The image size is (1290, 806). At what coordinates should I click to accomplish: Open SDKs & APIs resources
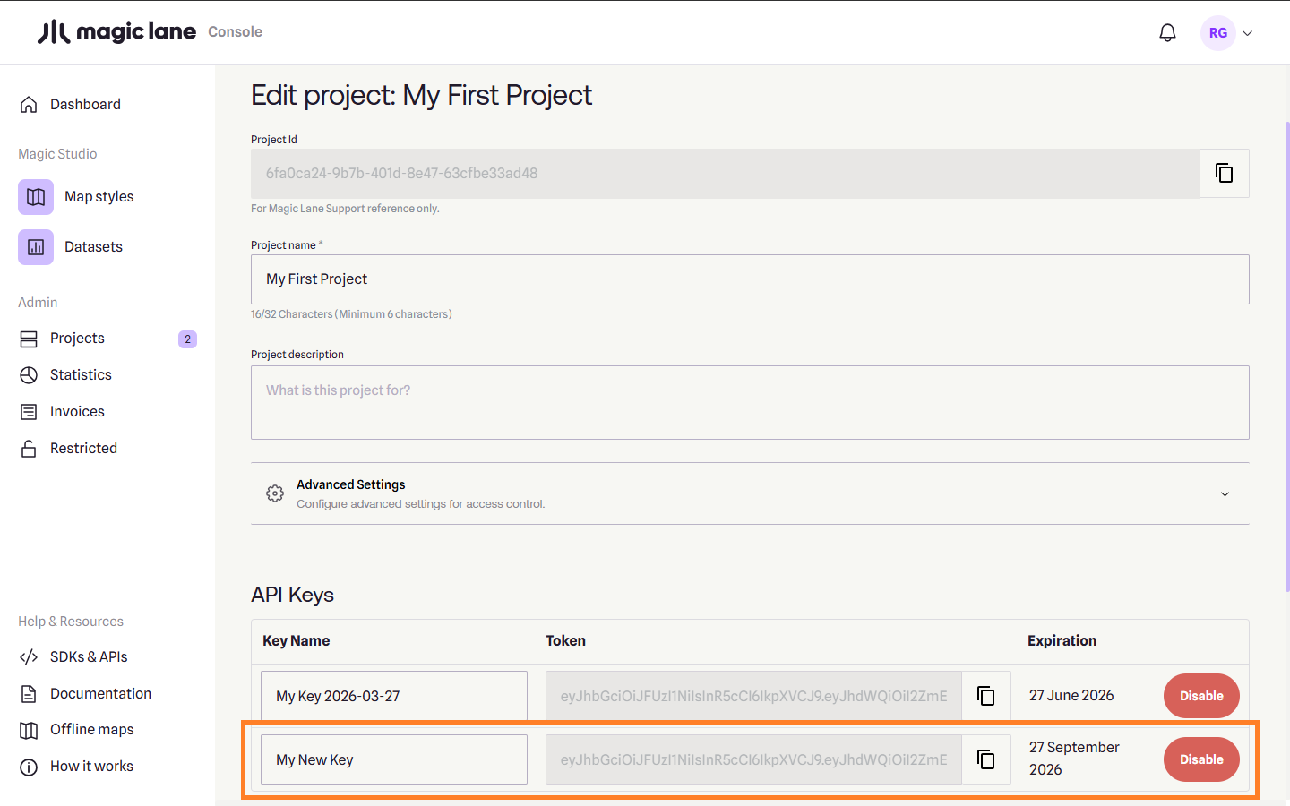click(89, 657)
